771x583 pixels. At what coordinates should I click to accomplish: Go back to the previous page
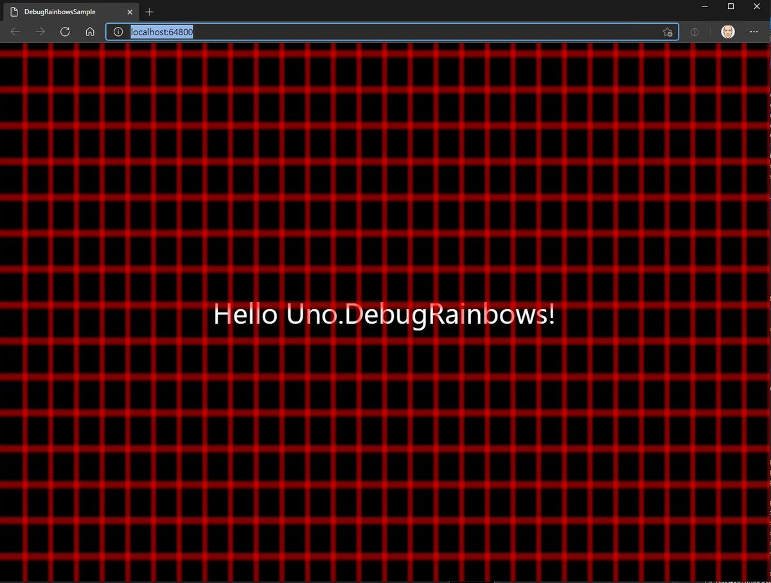coord(15,31)
